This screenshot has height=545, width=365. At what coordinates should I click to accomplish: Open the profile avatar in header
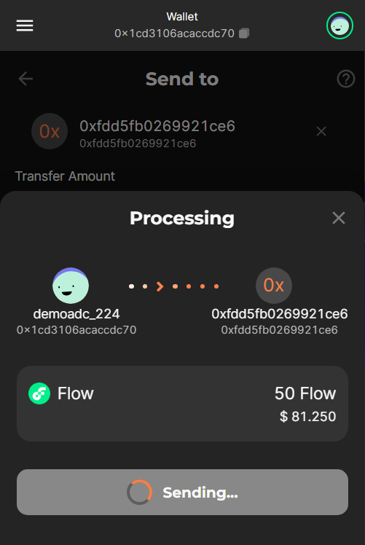point(340,26)
